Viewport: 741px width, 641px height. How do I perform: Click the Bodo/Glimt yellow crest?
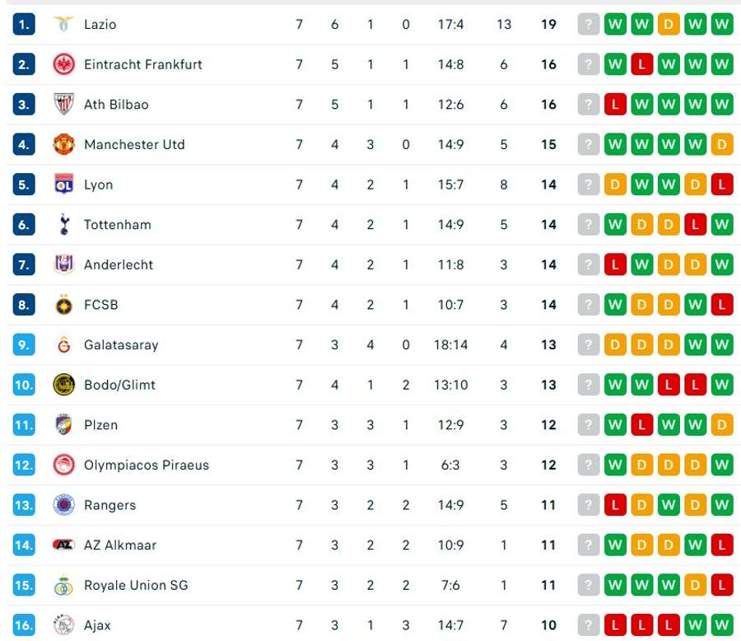click(63, 385)
